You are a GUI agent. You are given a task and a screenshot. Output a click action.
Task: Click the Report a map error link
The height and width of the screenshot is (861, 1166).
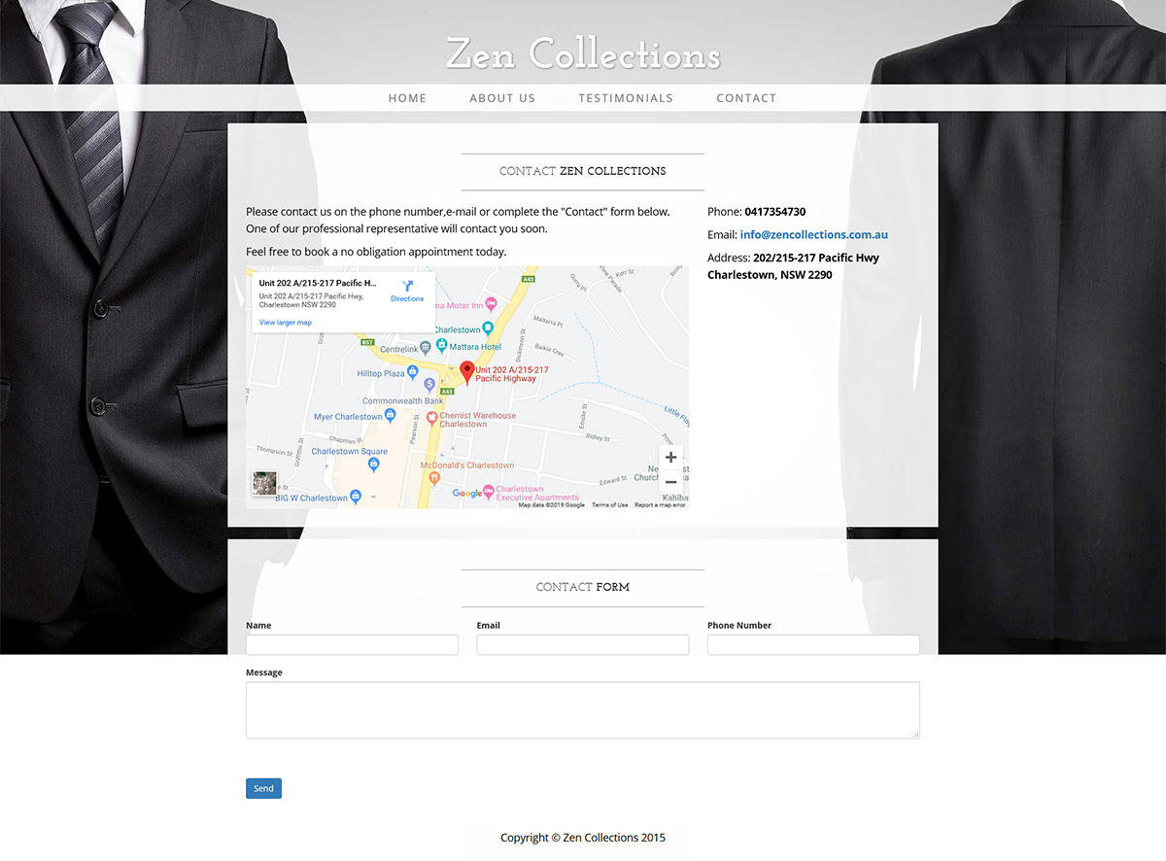click(x=660, y=505)
